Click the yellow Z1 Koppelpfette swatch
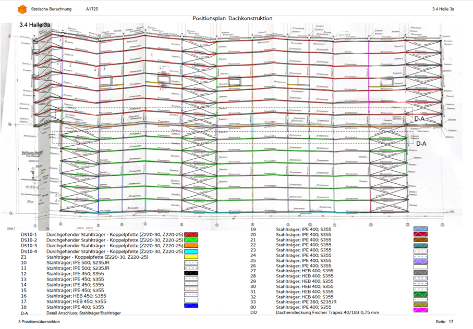473x329 pixels. (x=191, y=257)
